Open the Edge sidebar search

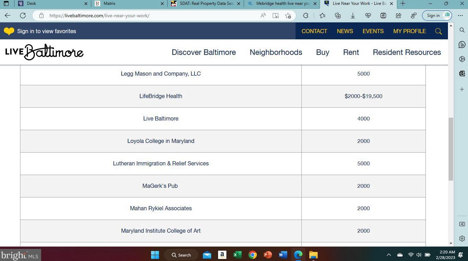pos(462,30)
